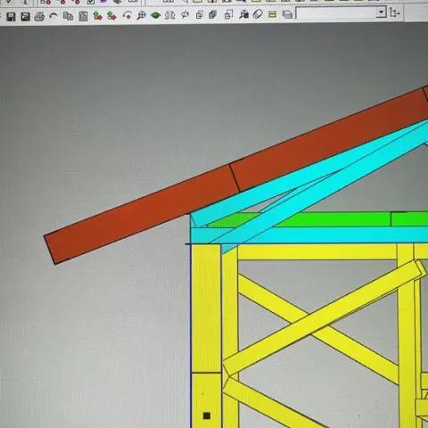Click the magnifier zoom window icon
The height and width of the screenshot is (428, 428).
pyautogui.click(x=141, y=15)
